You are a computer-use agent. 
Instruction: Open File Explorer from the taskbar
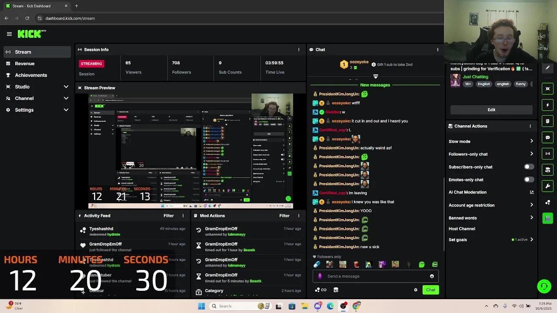[305, 306]
